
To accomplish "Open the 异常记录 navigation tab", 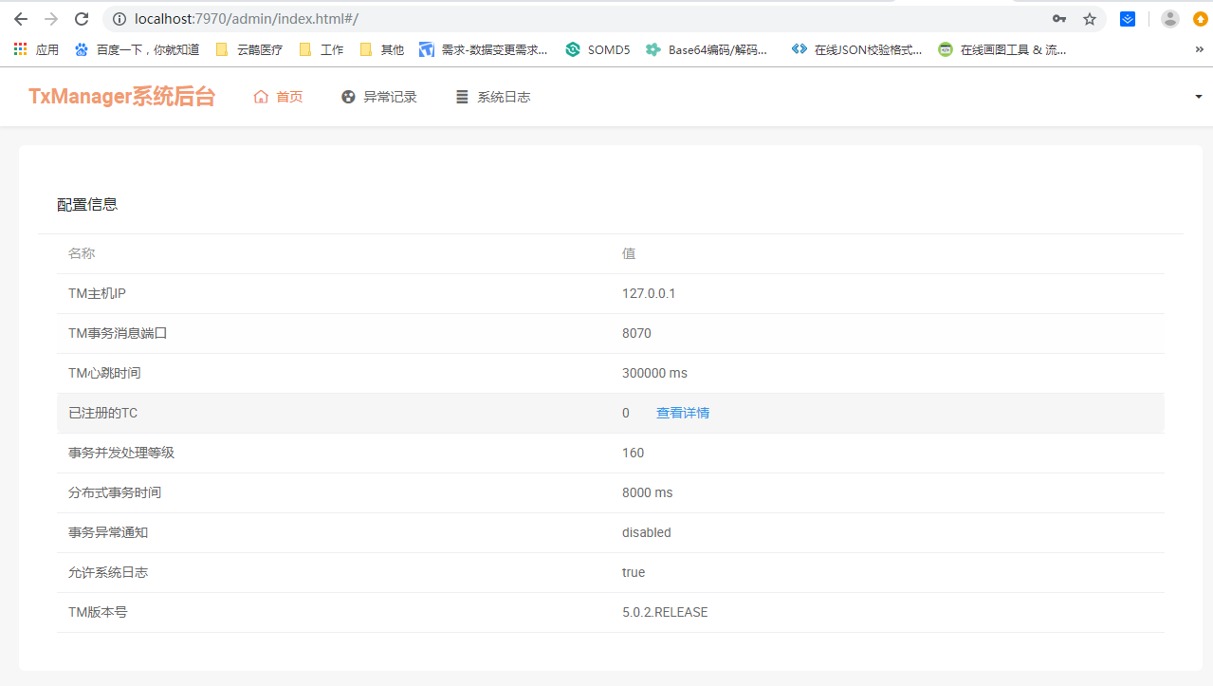I will coord(378,97).
